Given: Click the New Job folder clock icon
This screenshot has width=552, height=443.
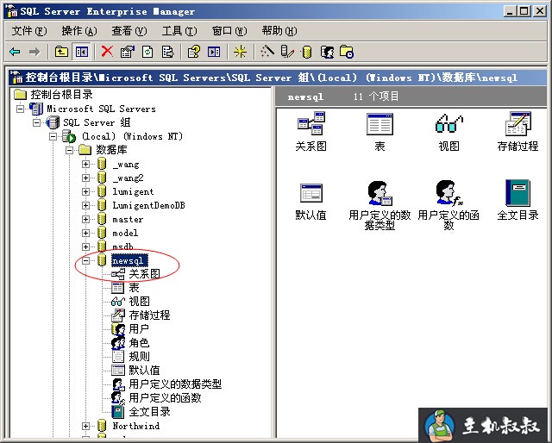Looking at the screenshot, I should pos(347,52).
